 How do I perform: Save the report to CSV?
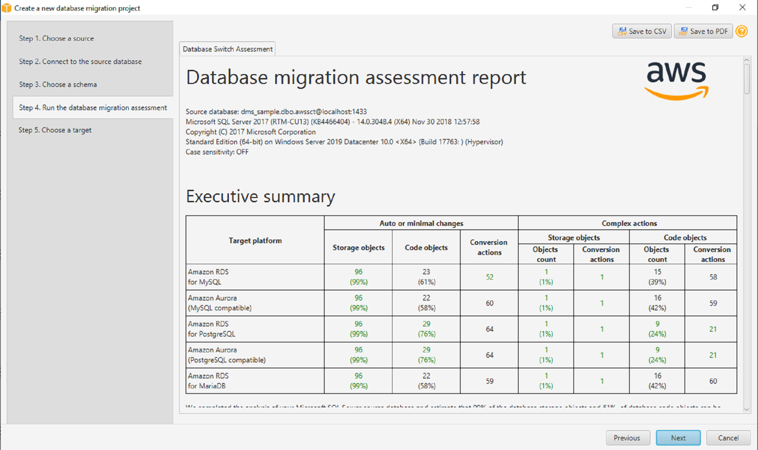pyautogui.click(x=642, y=31)
